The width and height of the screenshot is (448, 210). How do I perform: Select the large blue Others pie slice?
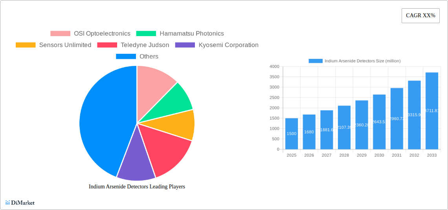point(102,122)
